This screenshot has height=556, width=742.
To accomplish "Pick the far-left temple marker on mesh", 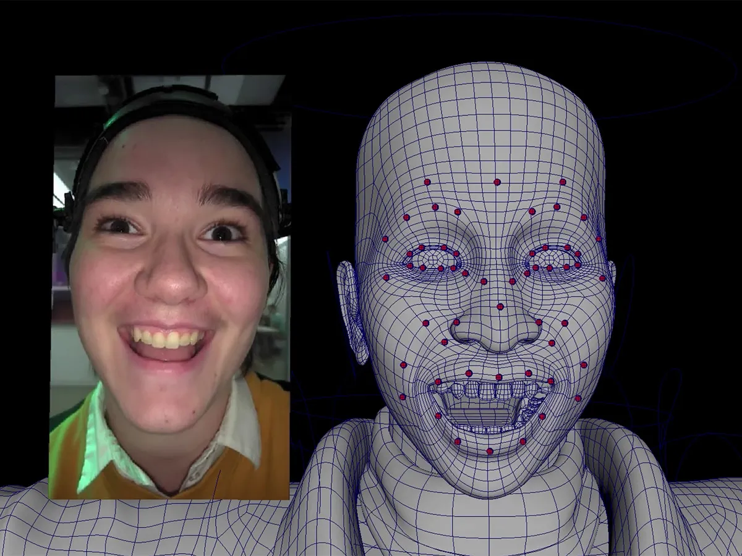I will point(385,238).
